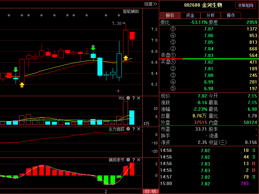The width and height of the screenshot is (259, 194).
Task: Close the VOL indicator panel
Action: click(x=139, y=98)
